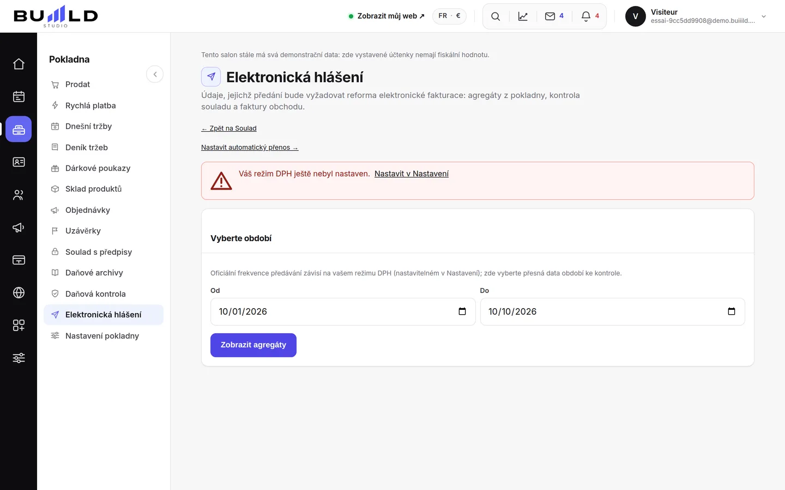Follow the Zpět na Soulad link
785x490 pixels.
coord(229,128)
